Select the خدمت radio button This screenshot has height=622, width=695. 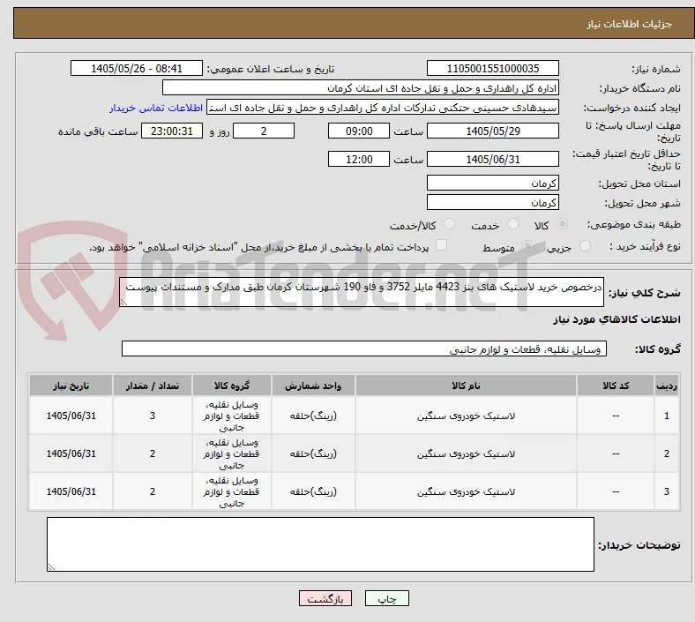tap(512, 224)
